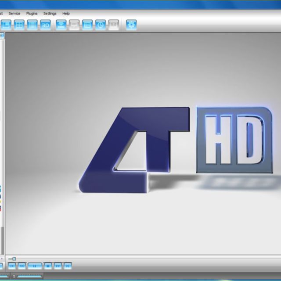The height and width of the screenshot is (281, 281).
Task: Choose the dense grid mosaic view
Action: click(32, 25)
